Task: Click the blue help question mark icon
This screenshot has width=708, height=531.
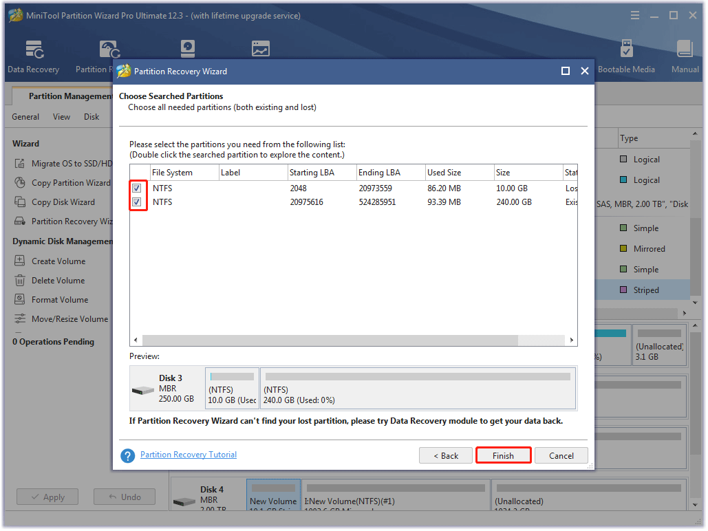Action: [x=128, y=455]
